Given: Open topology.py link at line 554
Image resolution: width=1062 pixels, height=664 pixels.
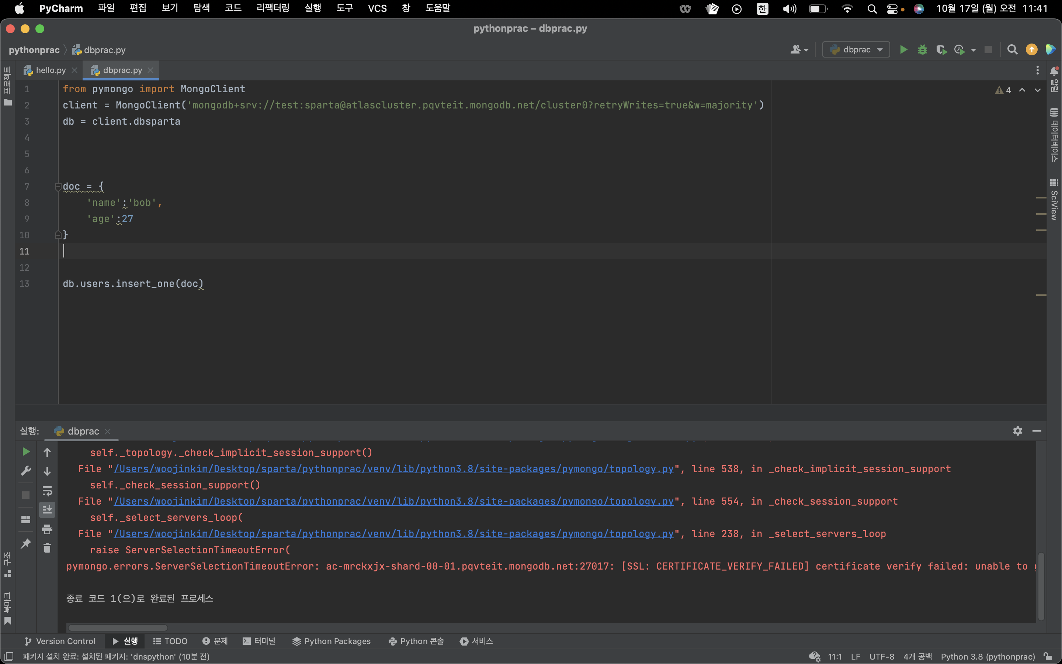Looking at the screenshot, I should [393, 502].
